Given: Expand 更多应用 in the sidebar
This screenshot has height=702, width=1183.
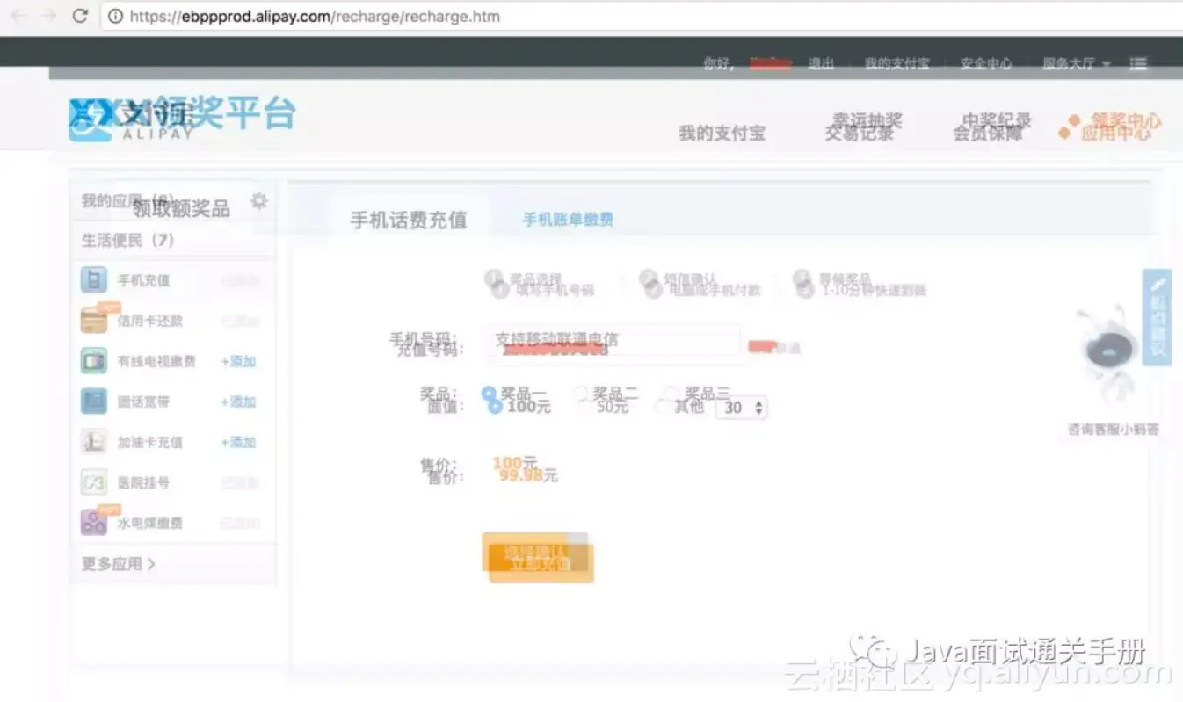Looking at the screenshot, I should coord(119,564).
